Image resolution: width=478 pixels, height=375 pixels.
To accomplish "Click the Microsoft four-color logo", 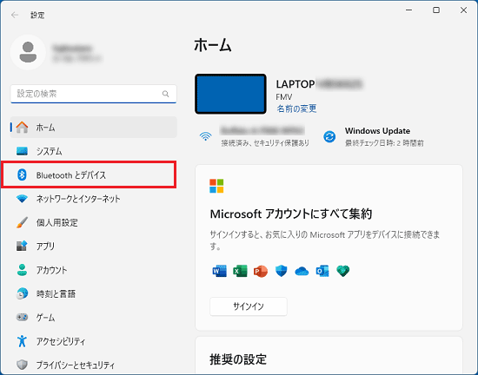I will [216, 186].
